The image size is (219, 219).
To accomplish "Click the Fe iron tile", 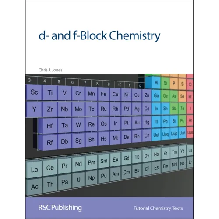I will (103, 94).
